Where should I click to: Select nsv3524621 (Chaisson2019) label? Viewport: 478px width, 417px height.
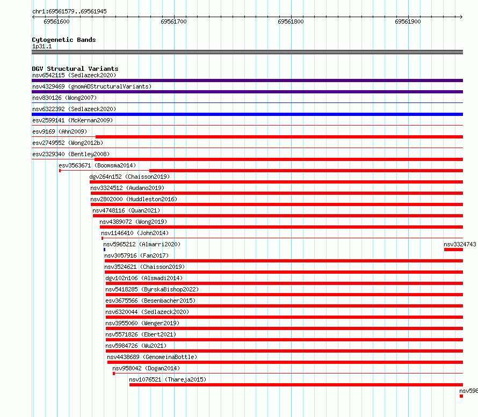coord(144,267)
